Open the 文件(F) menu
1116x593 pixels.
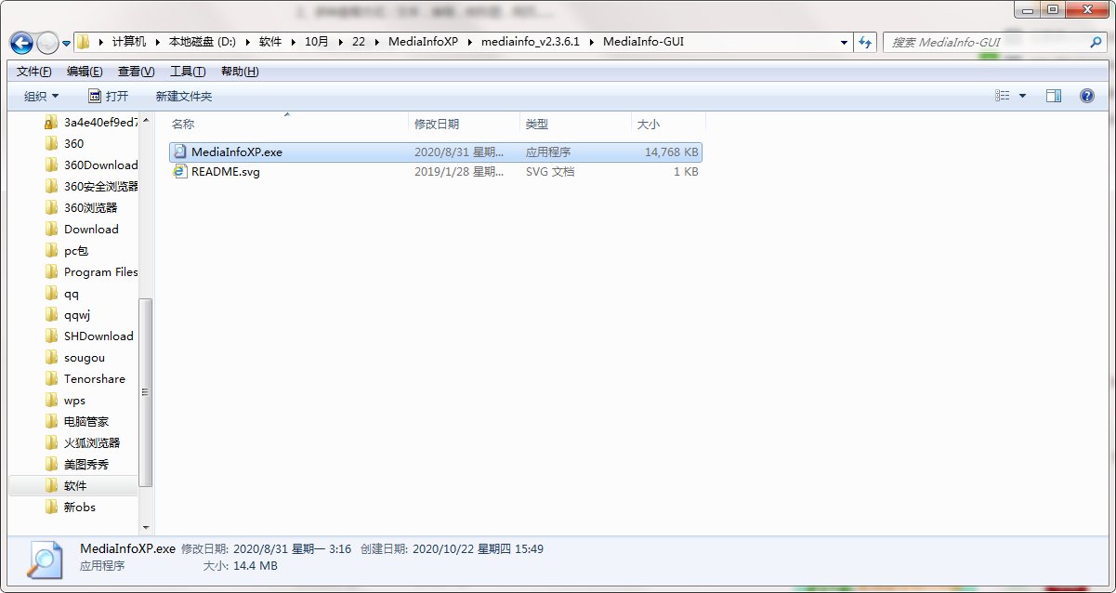coord(34,72)
